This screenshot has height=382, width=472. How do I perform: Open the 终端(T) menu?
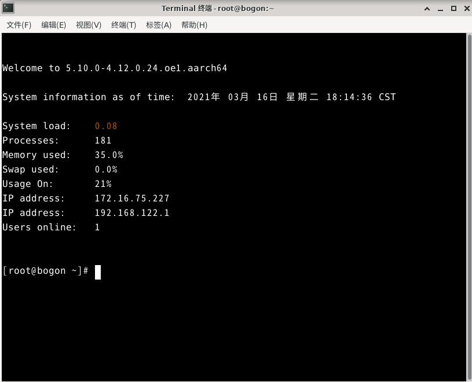(123, 25)
